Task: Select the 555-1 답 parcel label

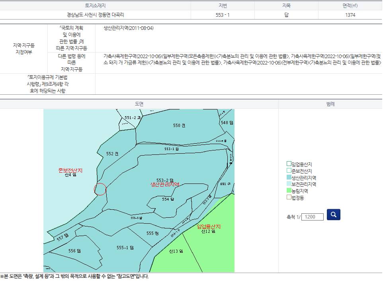Action: (125, 248)
